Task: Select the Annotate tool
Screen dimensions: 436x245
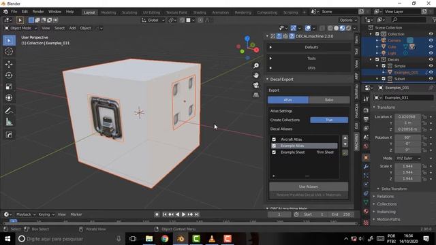Action: coord(9,110)
